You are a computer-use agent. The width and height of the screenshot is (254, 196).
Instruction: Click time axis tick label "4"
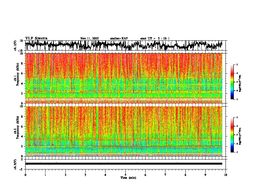(106, 175)
